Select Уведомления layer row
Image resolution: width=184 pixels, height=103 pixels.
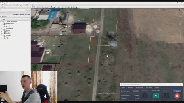pyautogui.click(x=9, y=23)
